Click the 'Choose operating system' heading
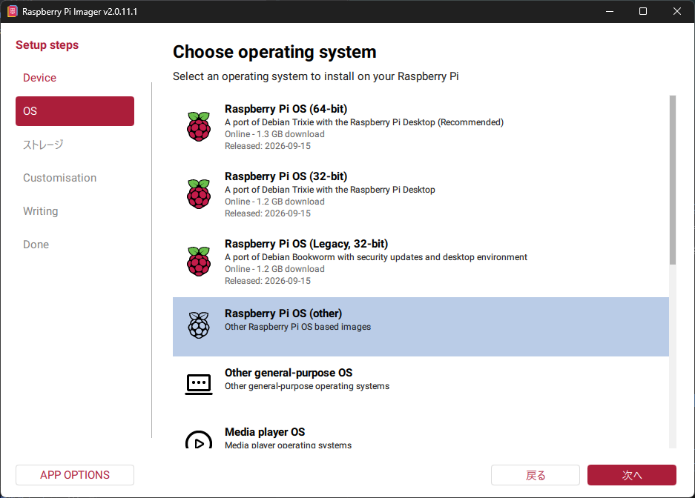The image size is (695, 498). [274, 52]
